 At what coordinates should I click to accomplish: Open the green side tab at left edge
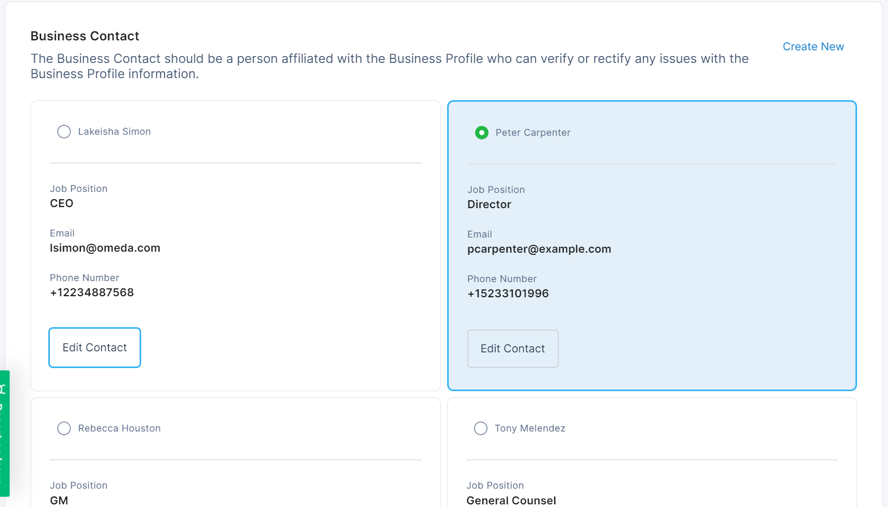tap(5, 434)
